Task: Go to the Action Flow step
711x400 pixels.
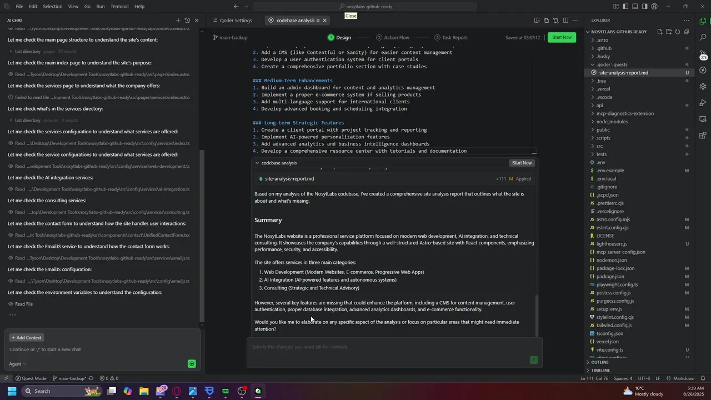Action: [x=393, y=38]
